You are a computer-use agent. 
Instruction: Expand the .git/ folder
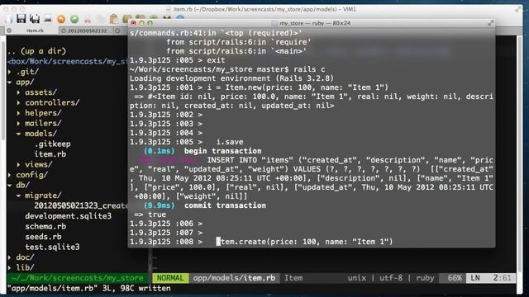tap(10, 72)
